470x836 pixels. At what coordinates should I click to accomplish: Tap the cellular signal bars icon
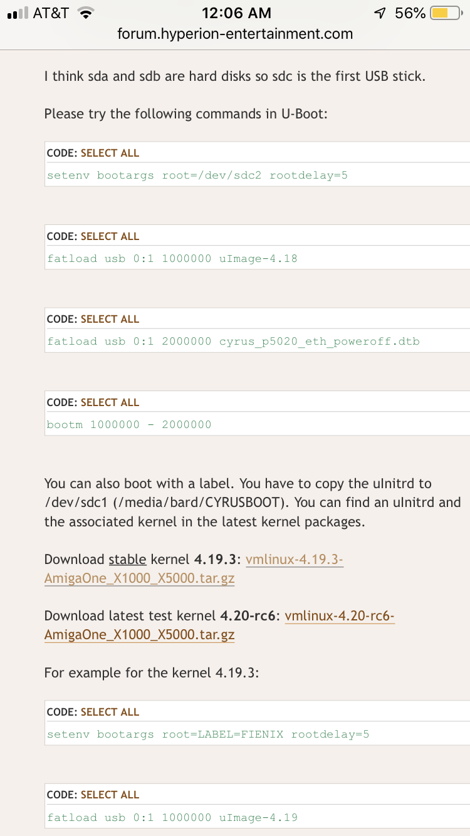pyautogui.click(x=18, y=13)
